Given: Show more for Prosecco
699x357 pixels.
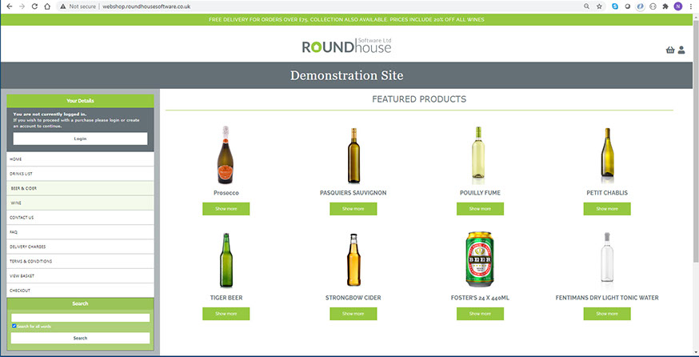Looking at the screenshot, I should click(x=226, y=209).
